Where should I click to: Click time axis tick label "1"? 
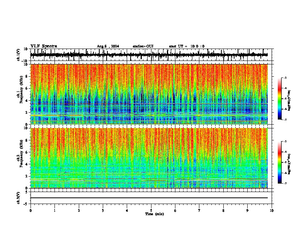[x=54, y=211]
